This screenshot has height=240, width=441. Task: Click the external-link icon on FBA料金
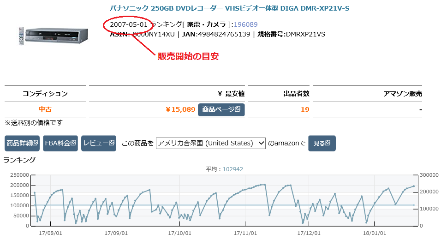73,143
